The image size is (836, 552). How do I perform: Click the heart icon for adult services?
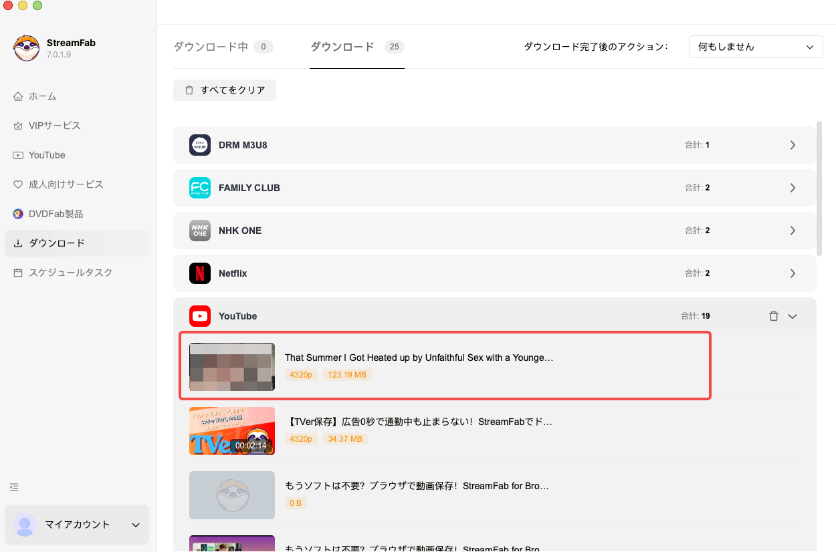pos(18,184)
